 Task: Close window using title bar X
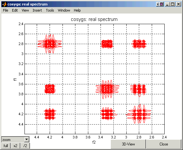(x=178, y=5)
